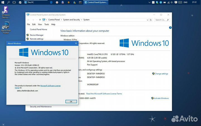Expand the address bar history dropdown
The width and height of the screenshot is (201, 126).
147,20
